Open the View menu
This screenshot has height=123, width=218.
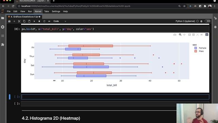22,11
